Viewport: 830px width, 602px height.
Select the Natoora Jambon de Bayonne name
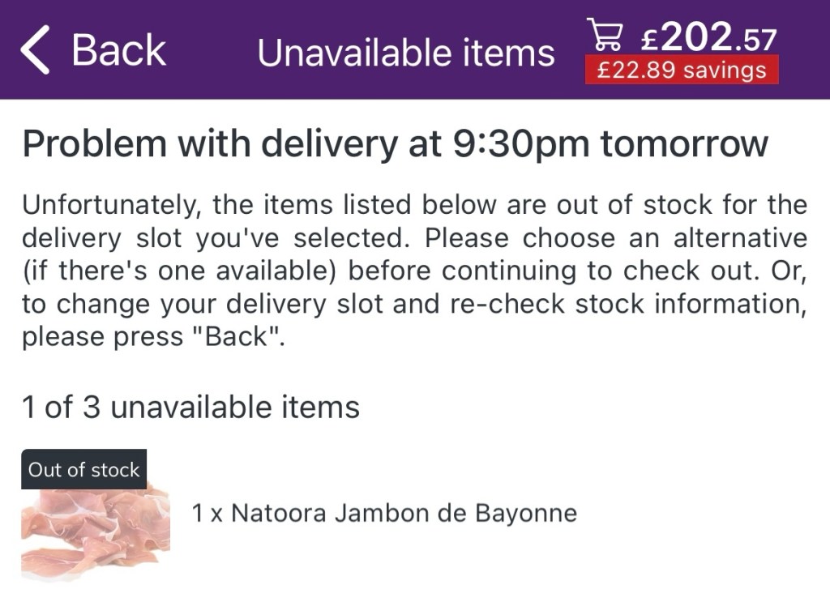(x=404, y=514)
